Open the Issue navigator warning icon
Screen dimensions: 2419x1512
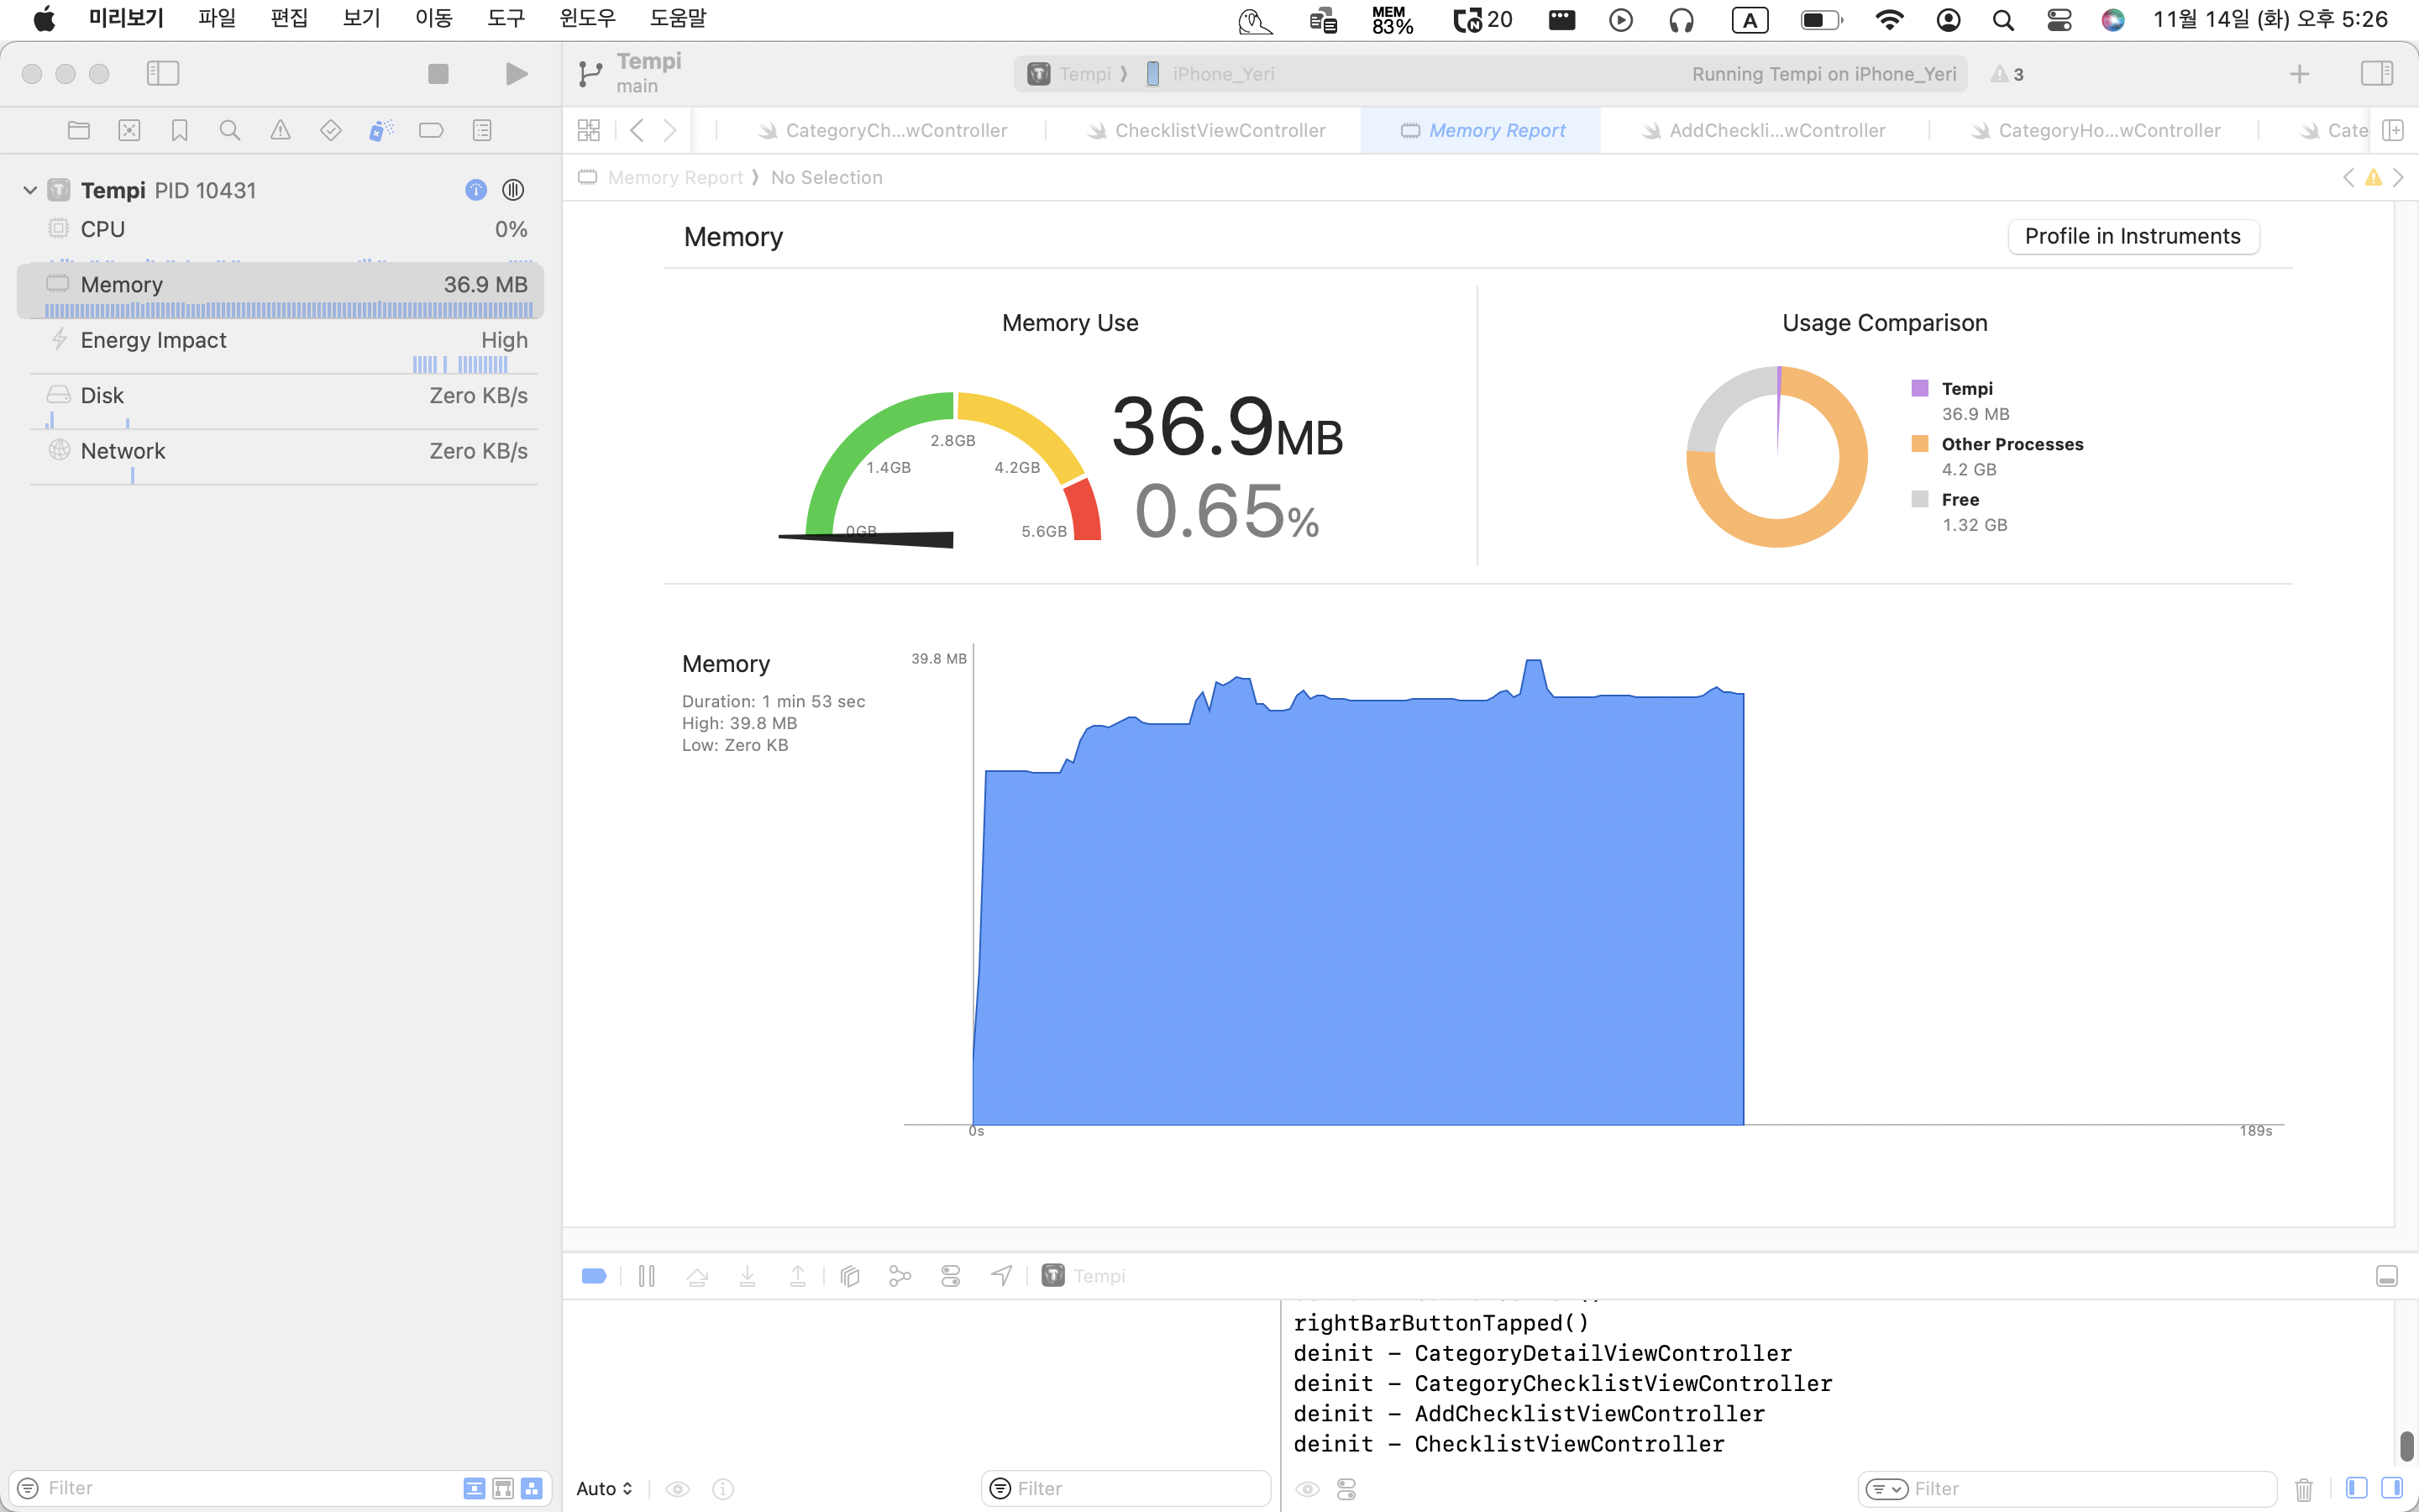tap(280, 130)
